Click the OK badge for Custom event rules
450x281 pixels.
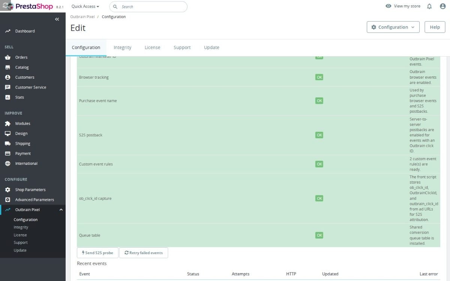(319, 164)
